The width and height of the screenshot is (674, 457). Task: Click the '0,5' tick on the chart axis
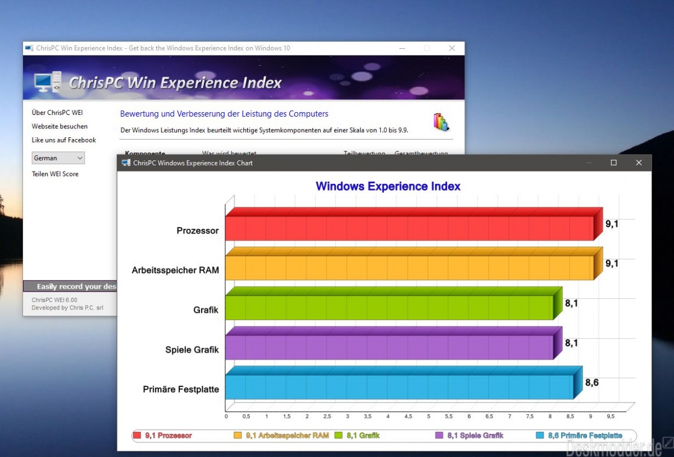coord(246,417)
